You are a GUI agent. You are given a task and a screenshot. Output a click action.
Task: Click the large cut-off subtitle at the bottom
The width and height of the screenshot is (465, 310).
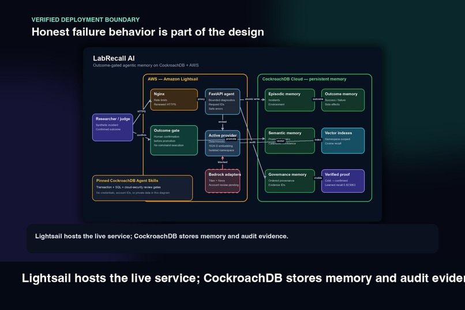[x=243, y=278]
